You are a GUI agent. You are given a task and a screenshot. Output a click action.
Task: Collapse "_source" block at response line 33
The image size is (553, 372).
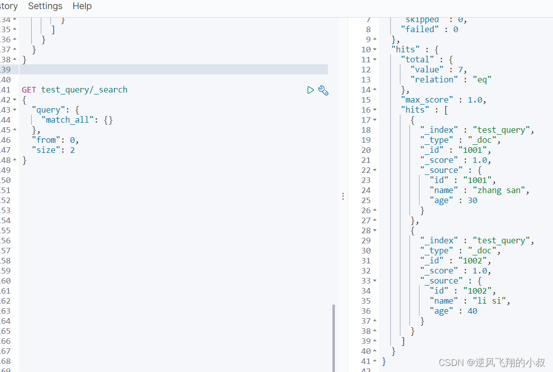click(375, 281)
